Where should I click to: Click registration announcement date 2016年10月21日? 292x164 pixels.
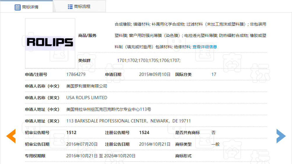(154, 144)
